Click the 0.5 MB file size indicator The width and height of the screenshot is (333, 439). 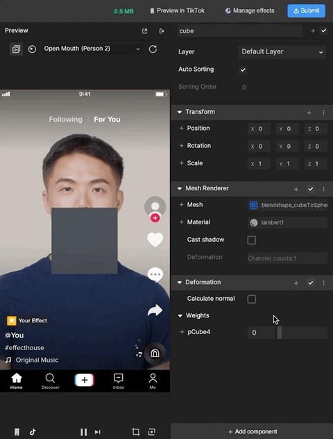coord(123,12)
